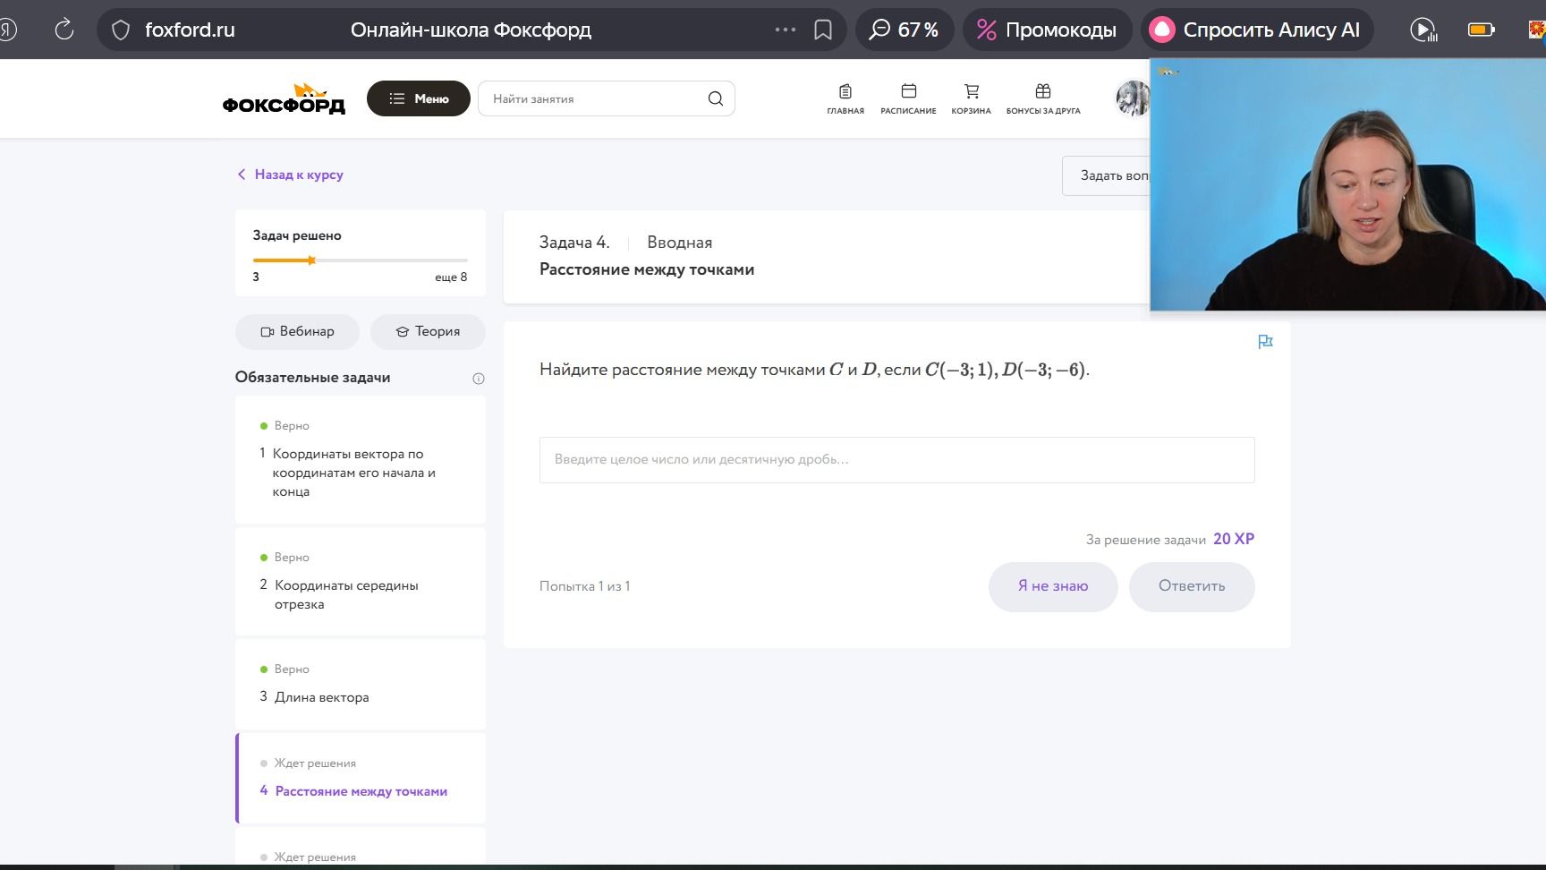Viewport: 1546px width, 870px height.
Task: Click the browser reload icon
Action: click(x=64, y=30)
